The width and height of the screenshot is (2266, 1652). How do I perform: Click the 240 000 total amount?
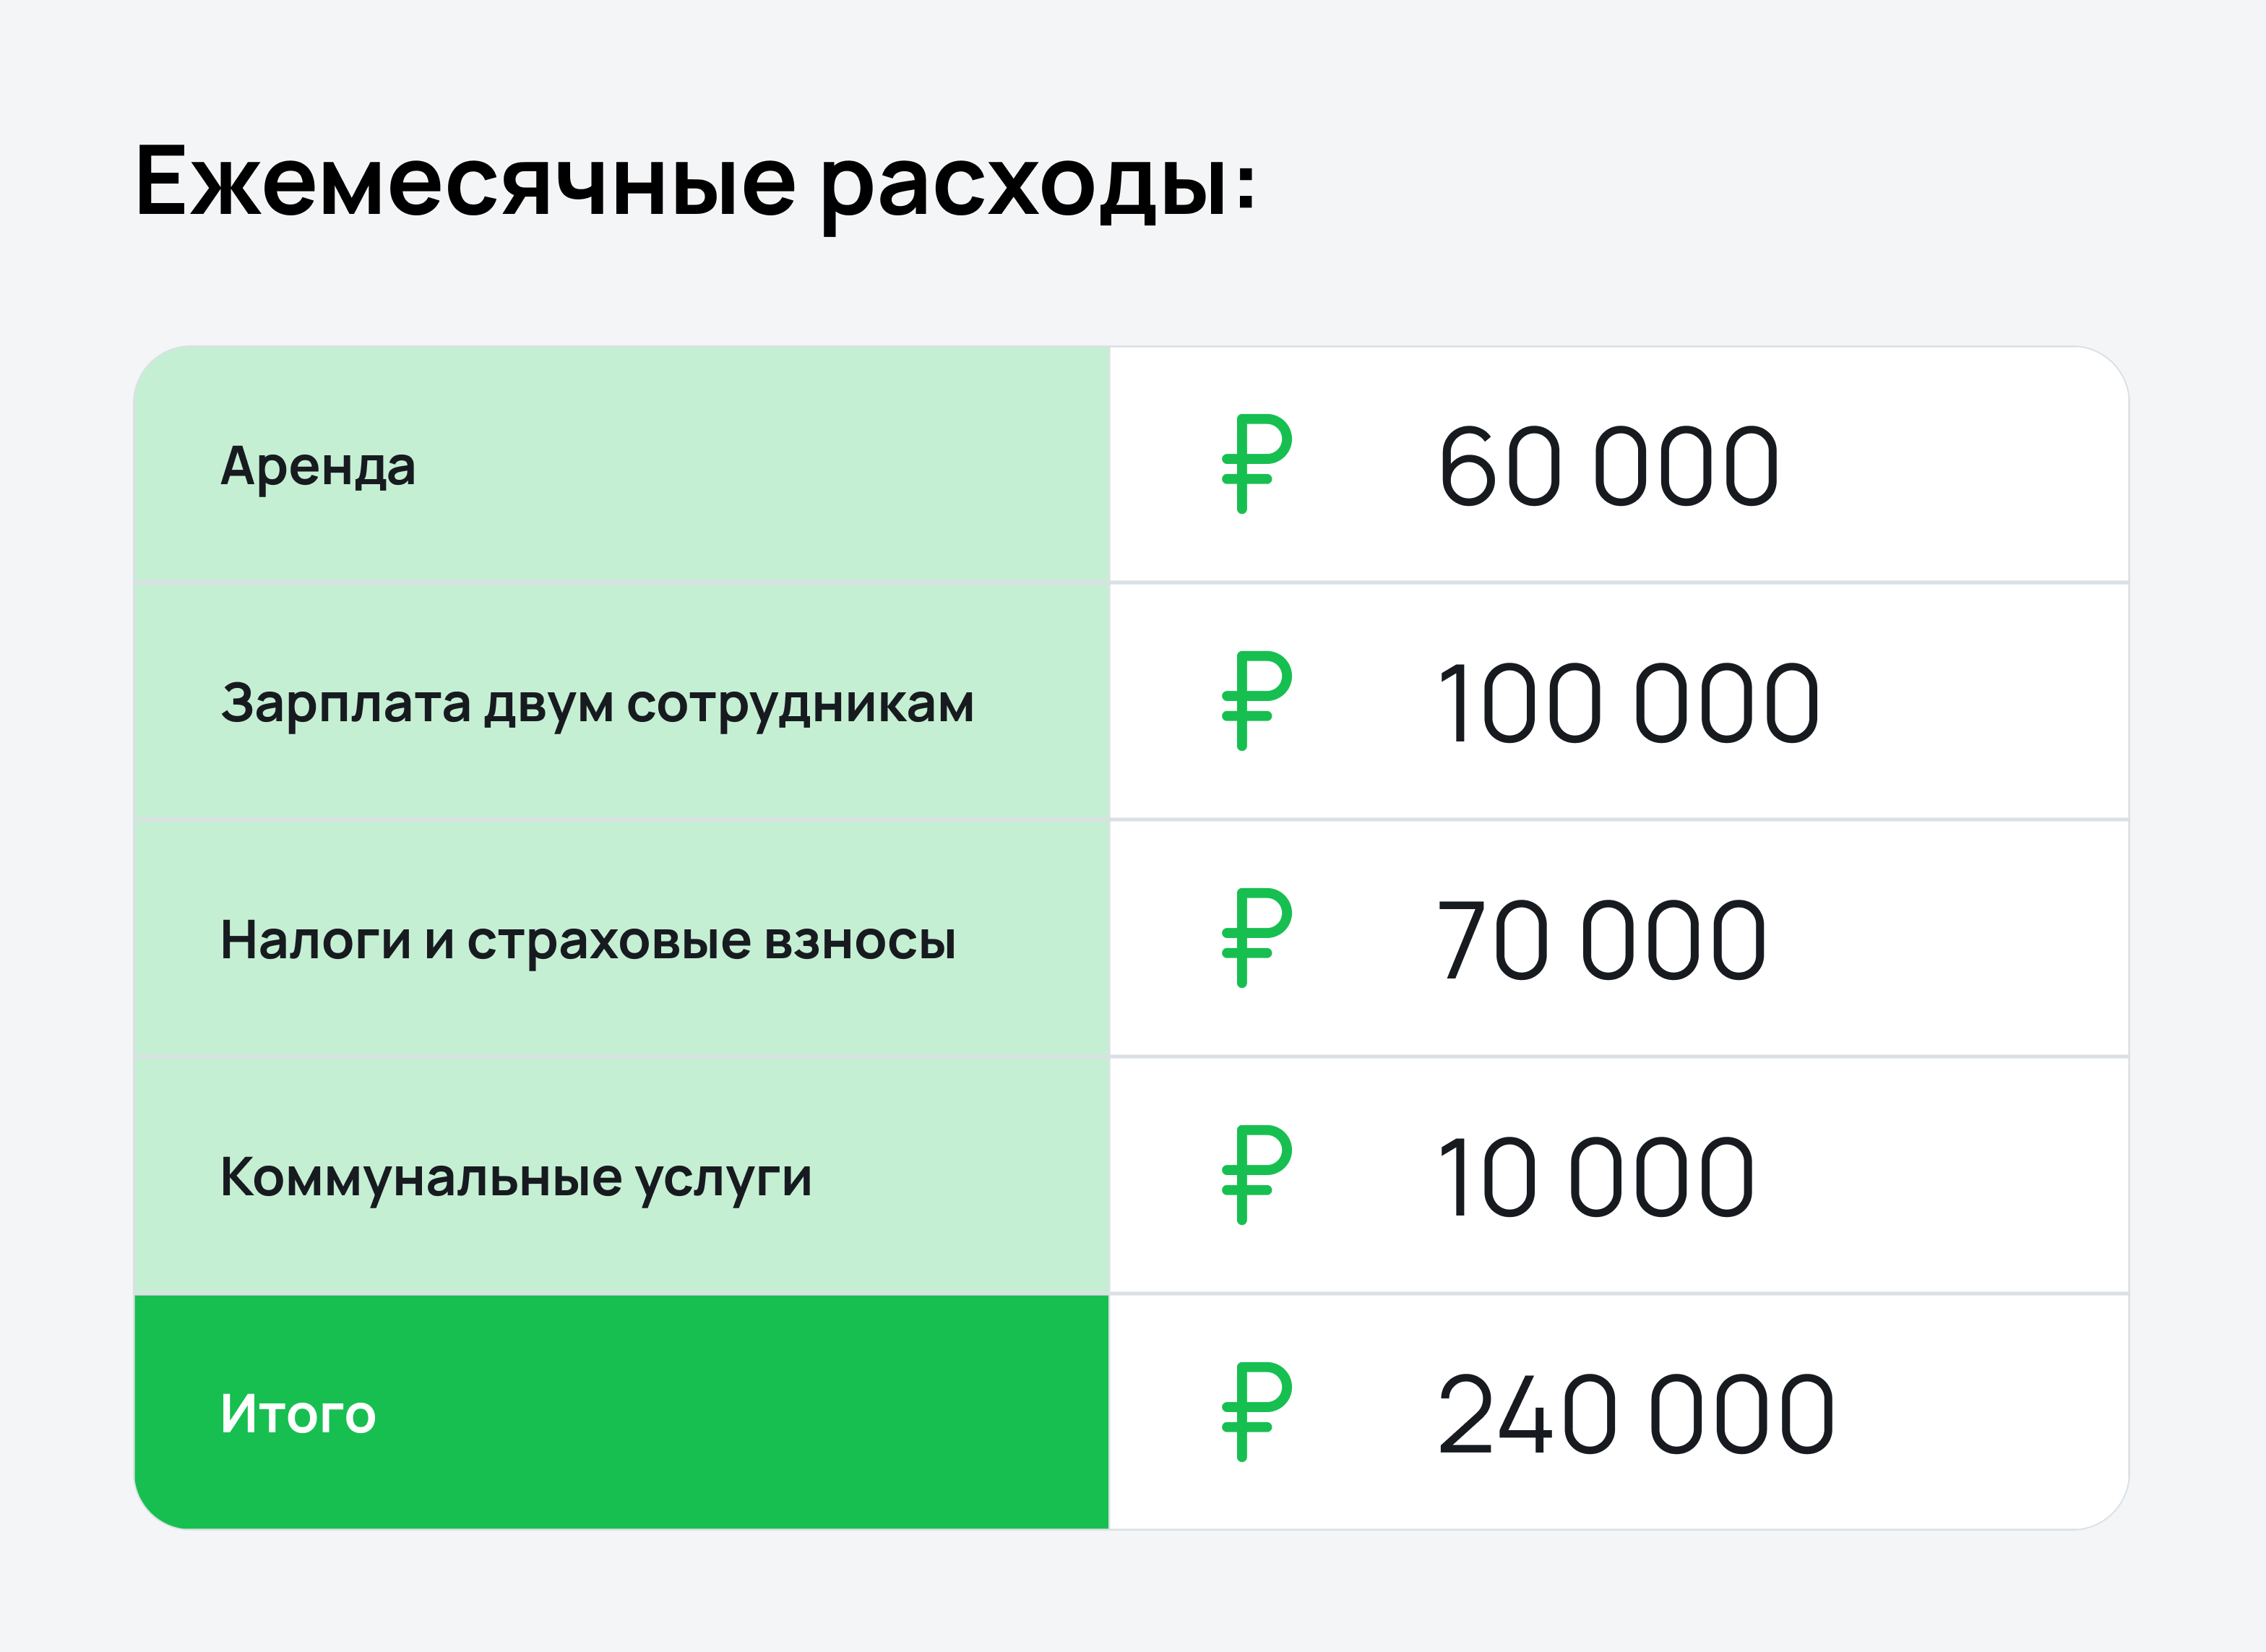click(x=1636, y=1414)
